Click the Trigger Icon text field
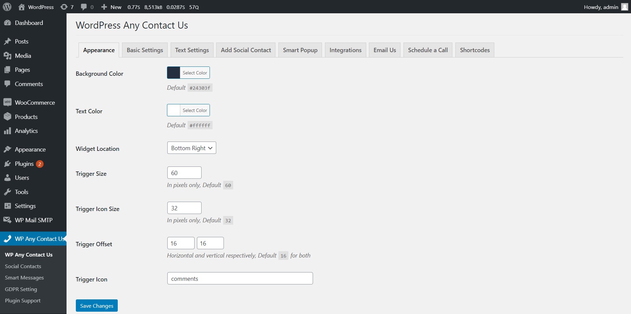The height and width of the screenshot is (314, 631). coord(240,278)
